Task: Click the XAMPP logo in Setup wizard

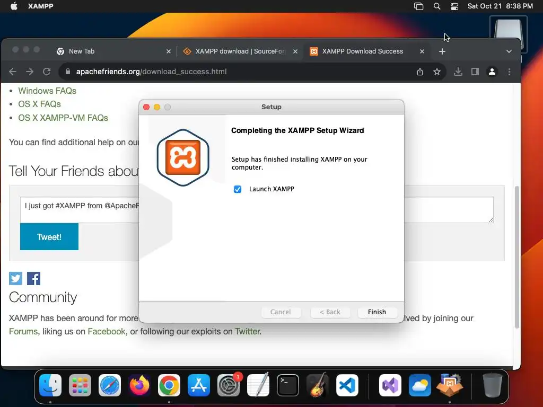Action: click(183, 157)
